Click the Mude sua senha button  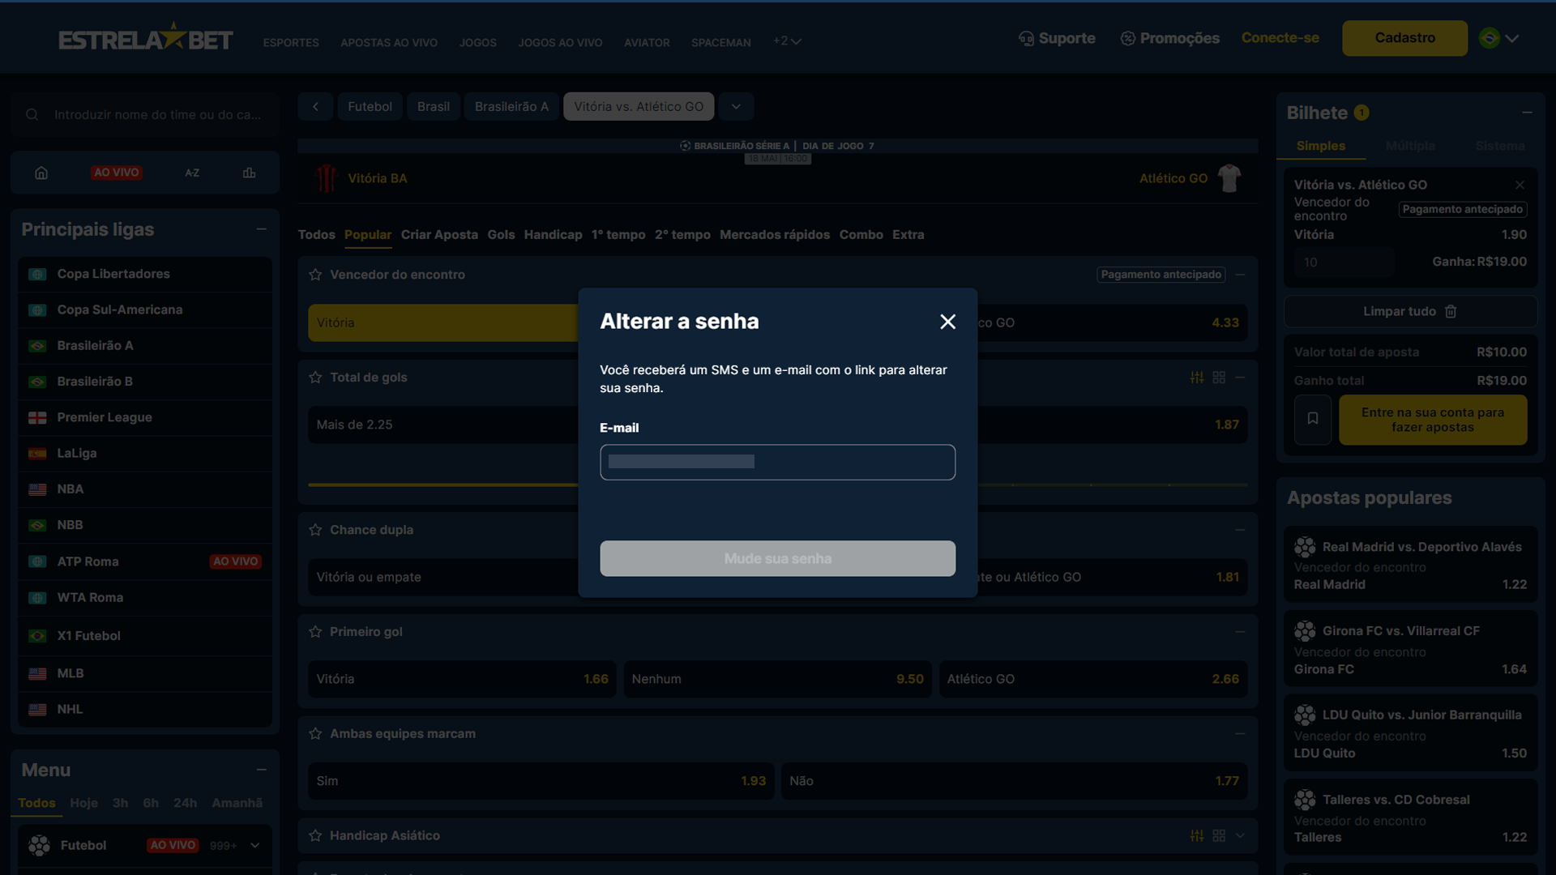777,558
